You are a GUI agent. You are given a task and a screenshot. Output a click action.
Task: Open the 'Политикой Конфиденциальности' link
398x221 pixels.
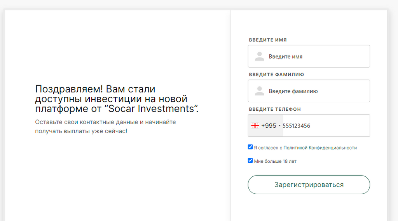click(320, 148)
